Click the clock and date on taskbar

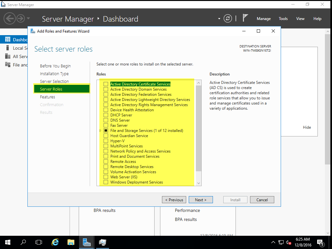pos(303,242)
